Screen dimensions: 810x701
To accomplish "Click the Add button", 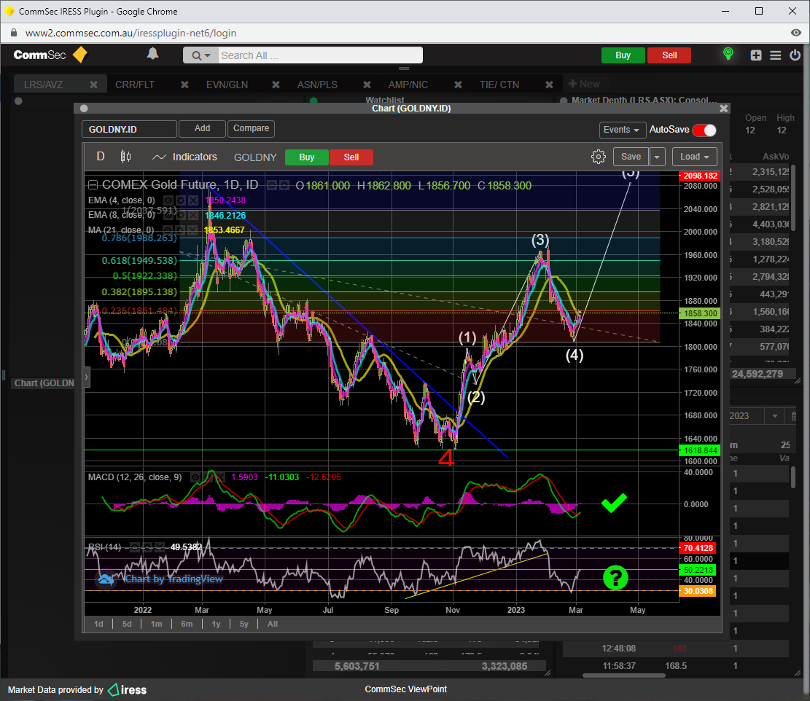I will pos(203,128).
